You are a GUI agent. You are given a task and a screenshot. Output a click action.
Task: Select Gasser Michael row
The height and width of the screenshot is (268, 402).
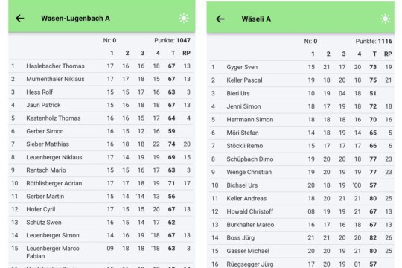click(301, 251)
